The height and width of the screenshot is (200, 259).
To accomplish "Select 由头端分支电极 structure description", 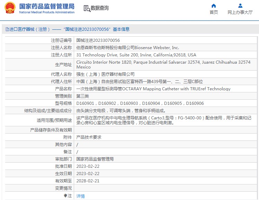I will pos(121,111).
